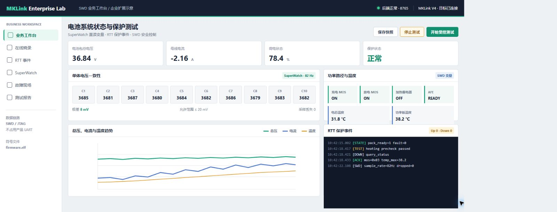Image resolution: width=557 pixels, height=212 pixels.
Task: Click the MKLink V4 · 目标已连接 status
Action: pyautogui.click(x=438, y=8)
